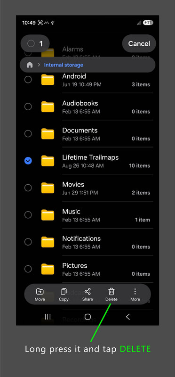Open the Movies folder icon
175x377 pixels.
(x=48, y=188)
